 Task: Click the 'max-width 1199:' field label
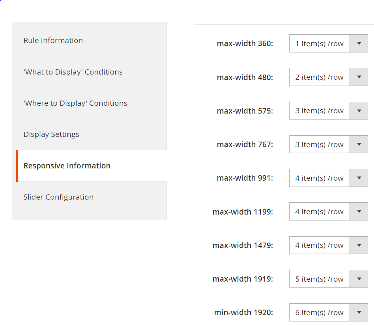point(243,212)
